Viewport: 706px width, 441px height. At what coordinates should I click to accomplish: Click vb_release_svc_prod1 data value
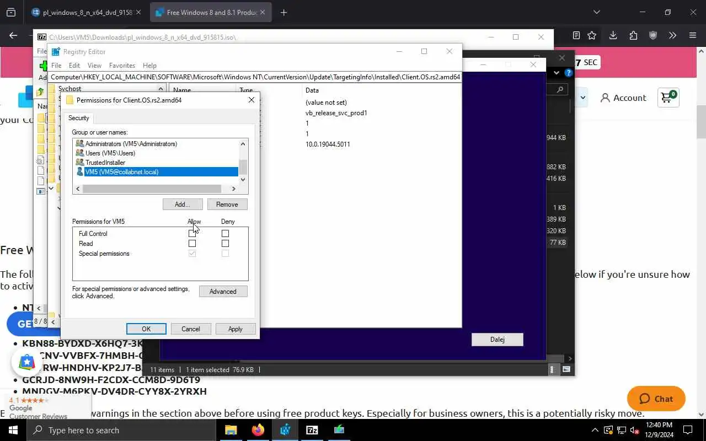point(336,113)
